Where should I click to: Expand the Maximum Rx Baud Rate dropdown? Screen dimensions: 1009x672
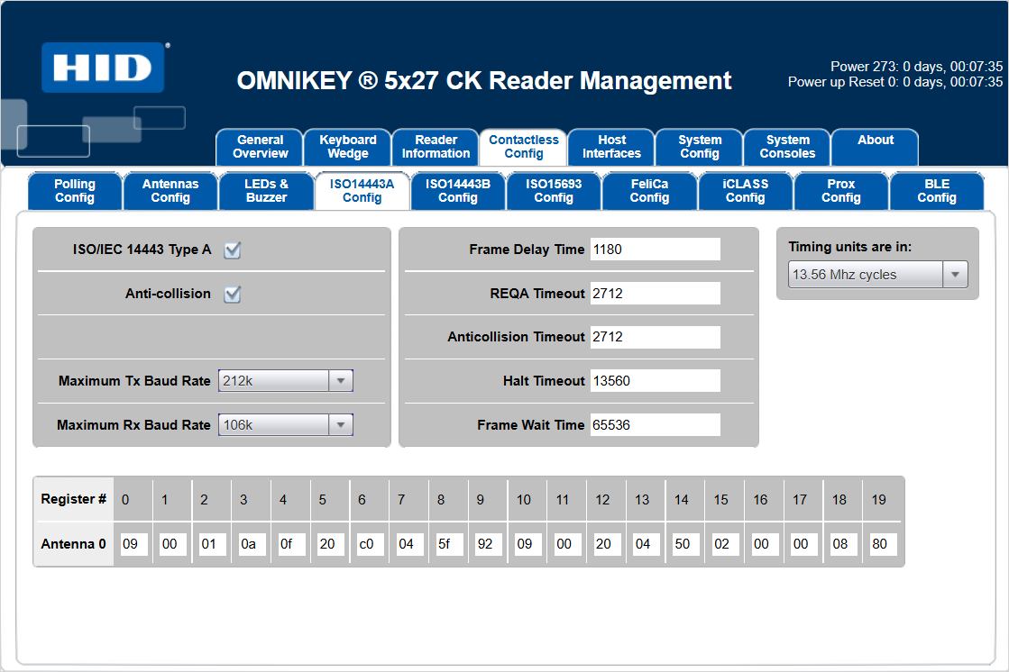[x=285, y=425]
